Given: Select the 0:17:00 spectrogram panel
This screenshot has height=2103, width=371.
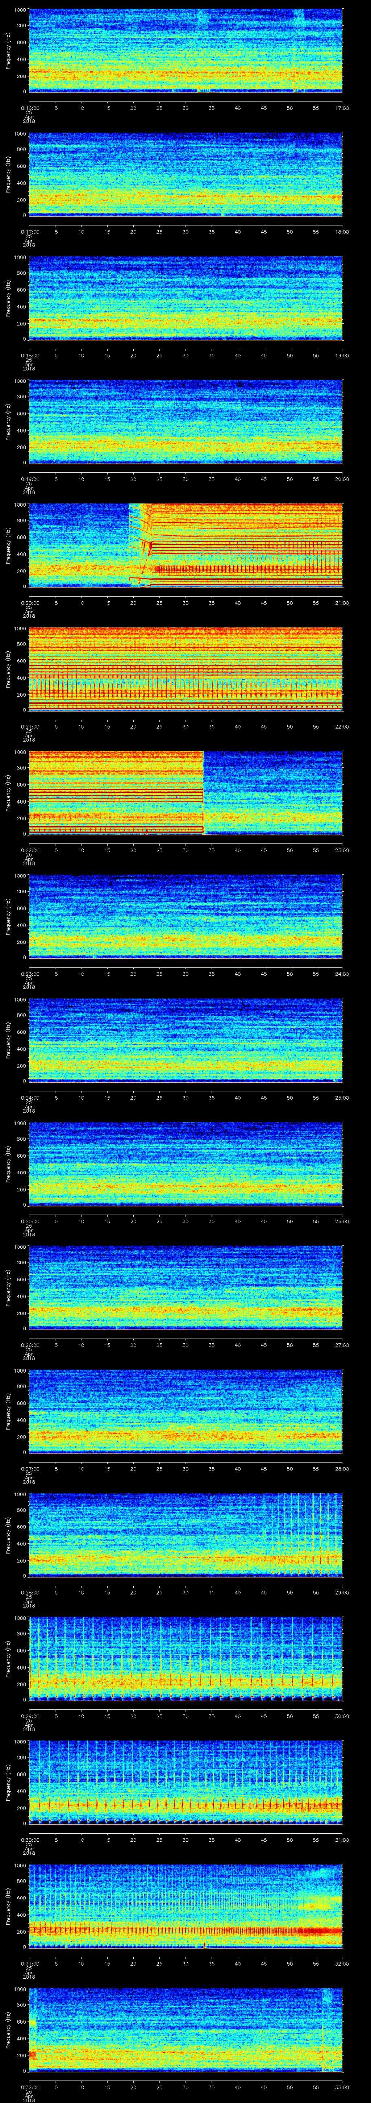Looking at the screenshot, I should click(185, 174).
